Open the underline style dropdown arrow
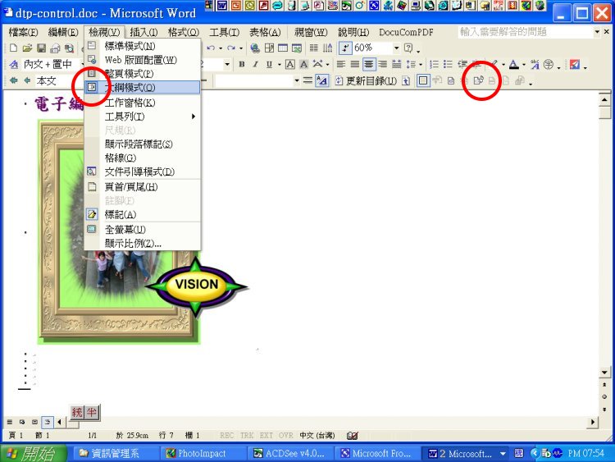Image resolution: width=615 pixels, height=462 pixels. (x=279, y=64)
